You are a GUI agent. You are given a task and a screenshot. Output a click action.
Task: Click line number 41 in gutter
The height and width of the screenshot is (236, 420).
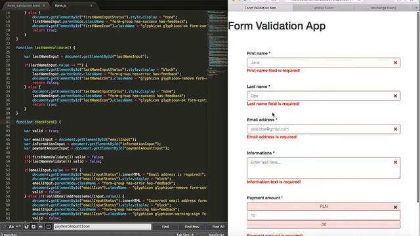point(7,122)
